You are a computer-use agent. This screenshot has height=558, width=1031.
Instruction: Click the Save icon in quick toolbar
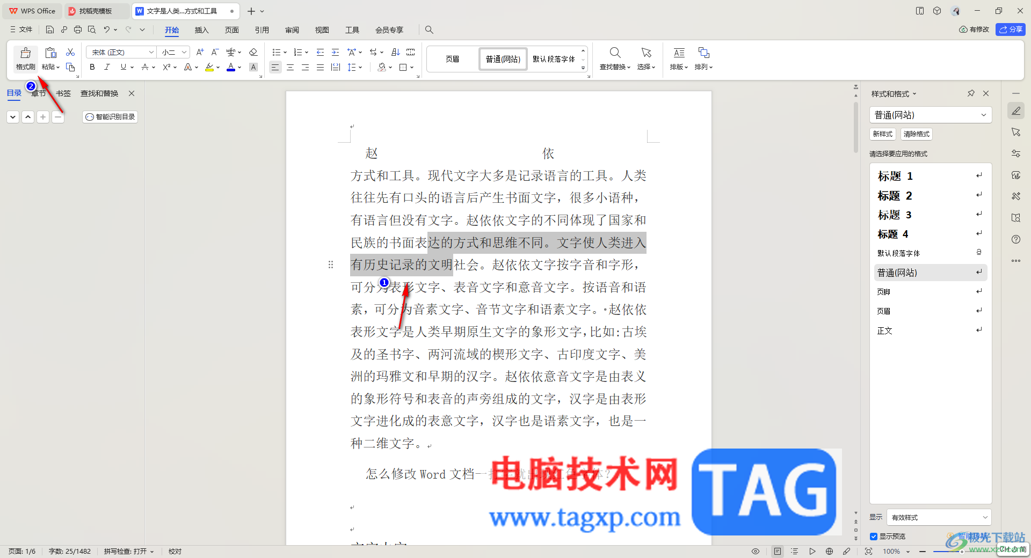[x=50, y=30]
